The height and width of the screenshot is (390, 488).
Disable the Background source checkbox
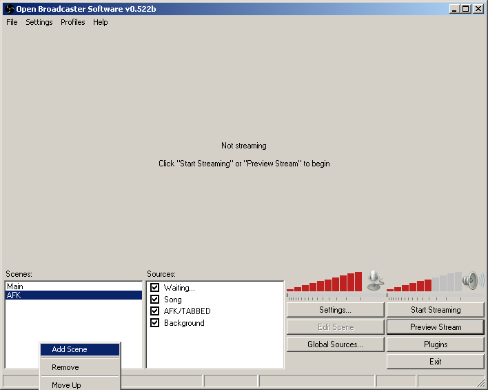click(154, 322)
